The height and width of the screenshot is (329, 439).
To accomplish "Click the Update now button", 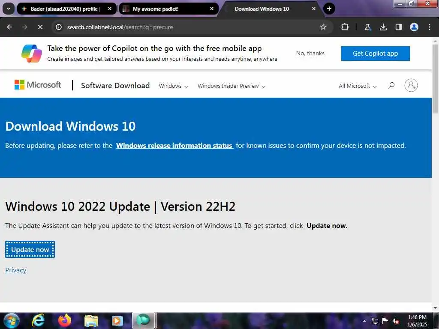I will click(x=30, y=249).
